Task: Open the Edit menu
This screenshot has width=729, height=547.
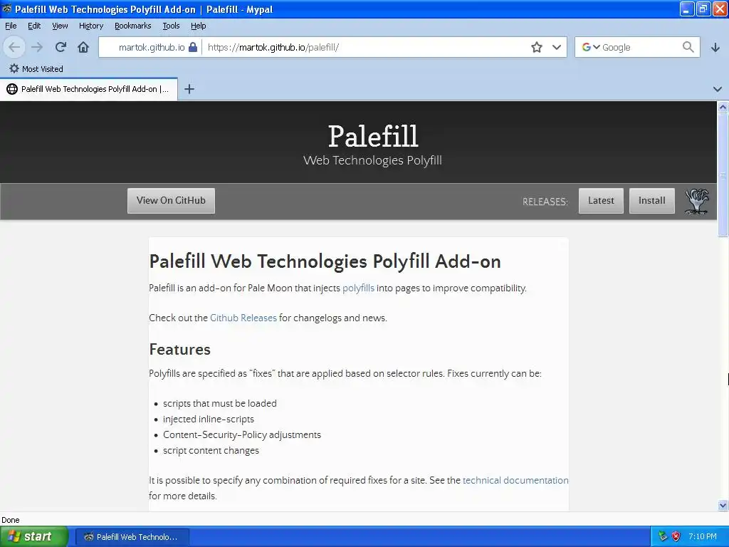Action: coord(34,26)
